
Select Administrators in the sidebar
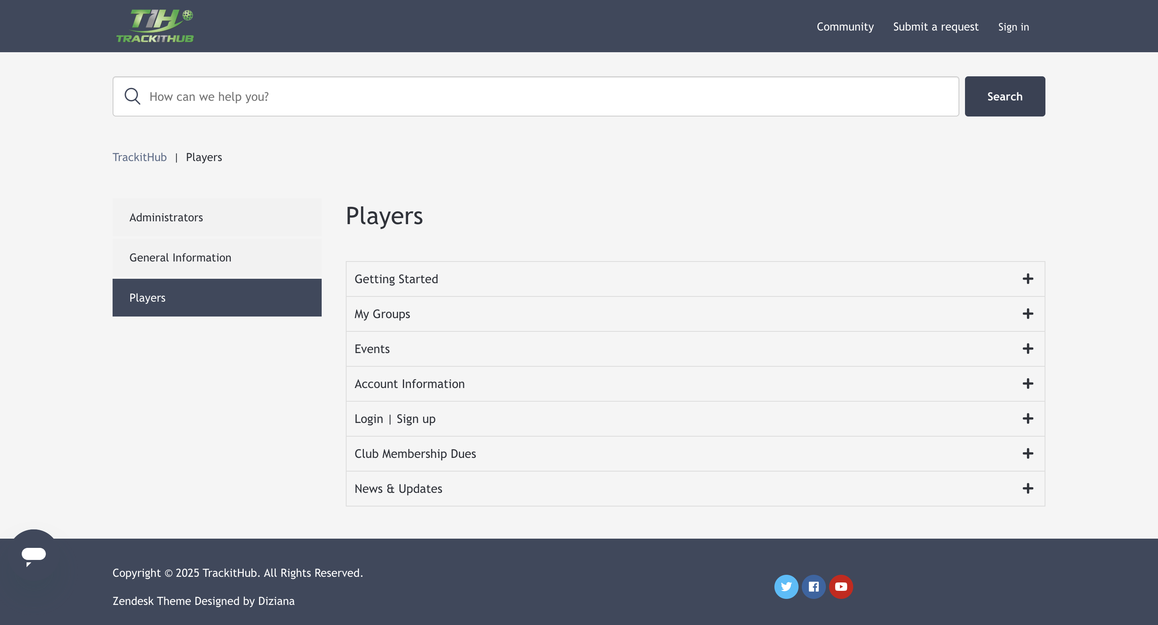217,217
